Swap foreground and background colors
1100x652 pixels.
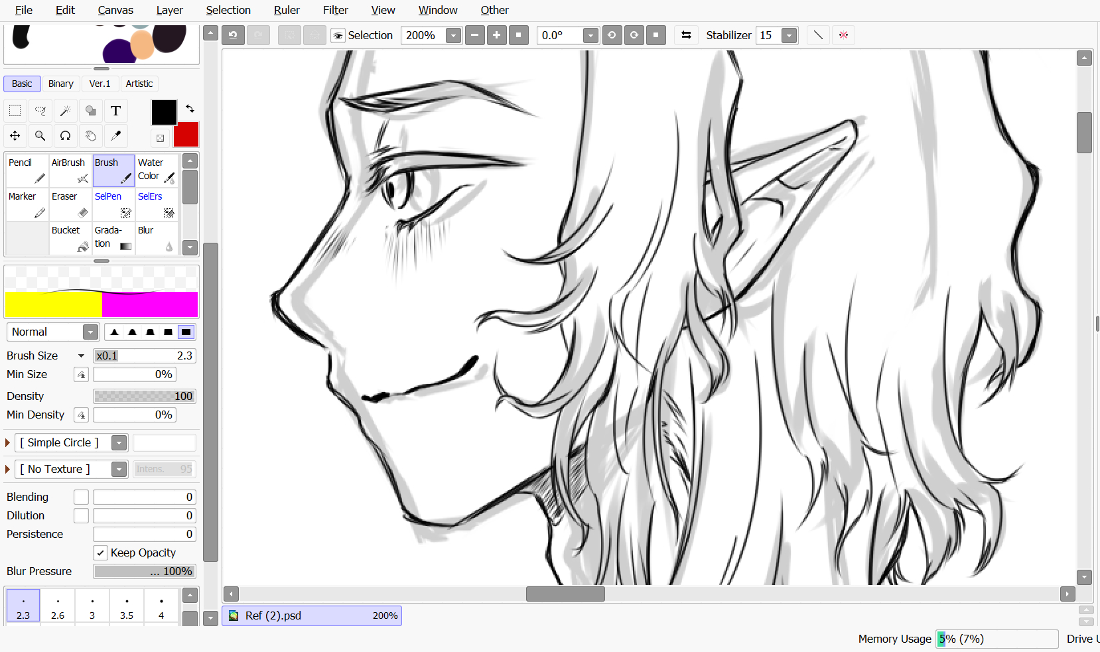point(190,109)
